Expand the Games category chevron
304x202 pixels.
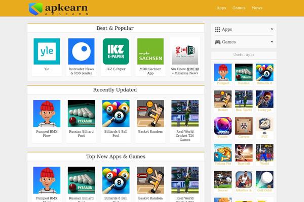tap(272, 42)
